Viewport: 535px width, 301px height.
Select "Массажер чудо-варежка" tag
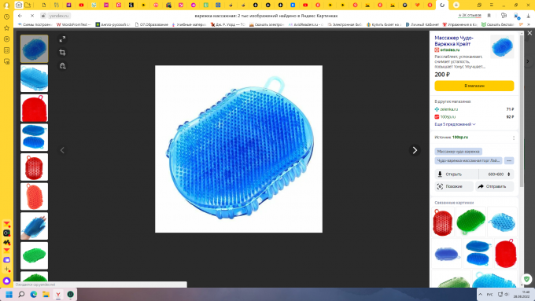tap(458, 152)
